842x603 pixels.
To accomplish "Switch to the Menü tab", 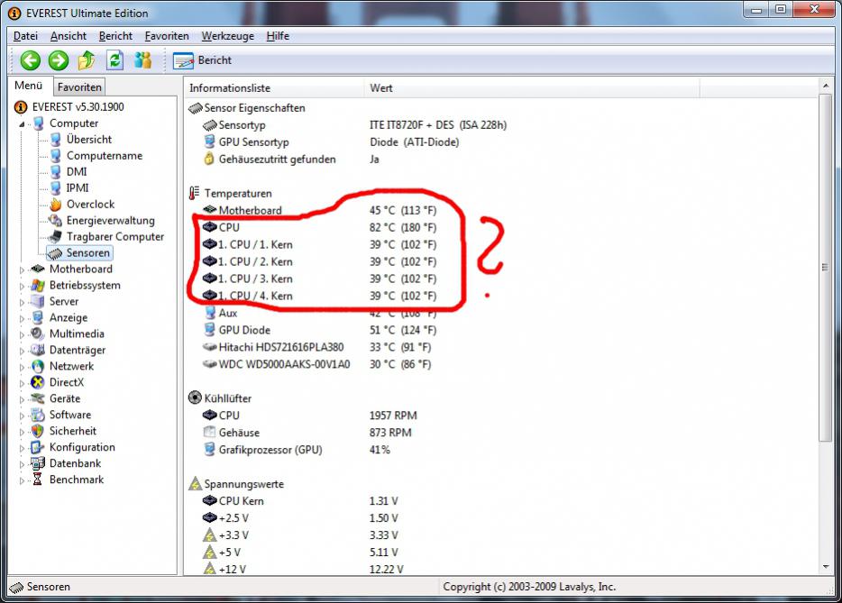I will point(29,86).
